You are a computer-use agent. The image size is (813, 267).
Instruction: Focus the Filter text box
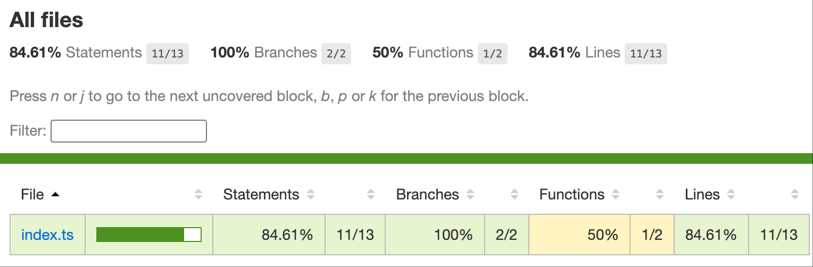click(128, 131)
